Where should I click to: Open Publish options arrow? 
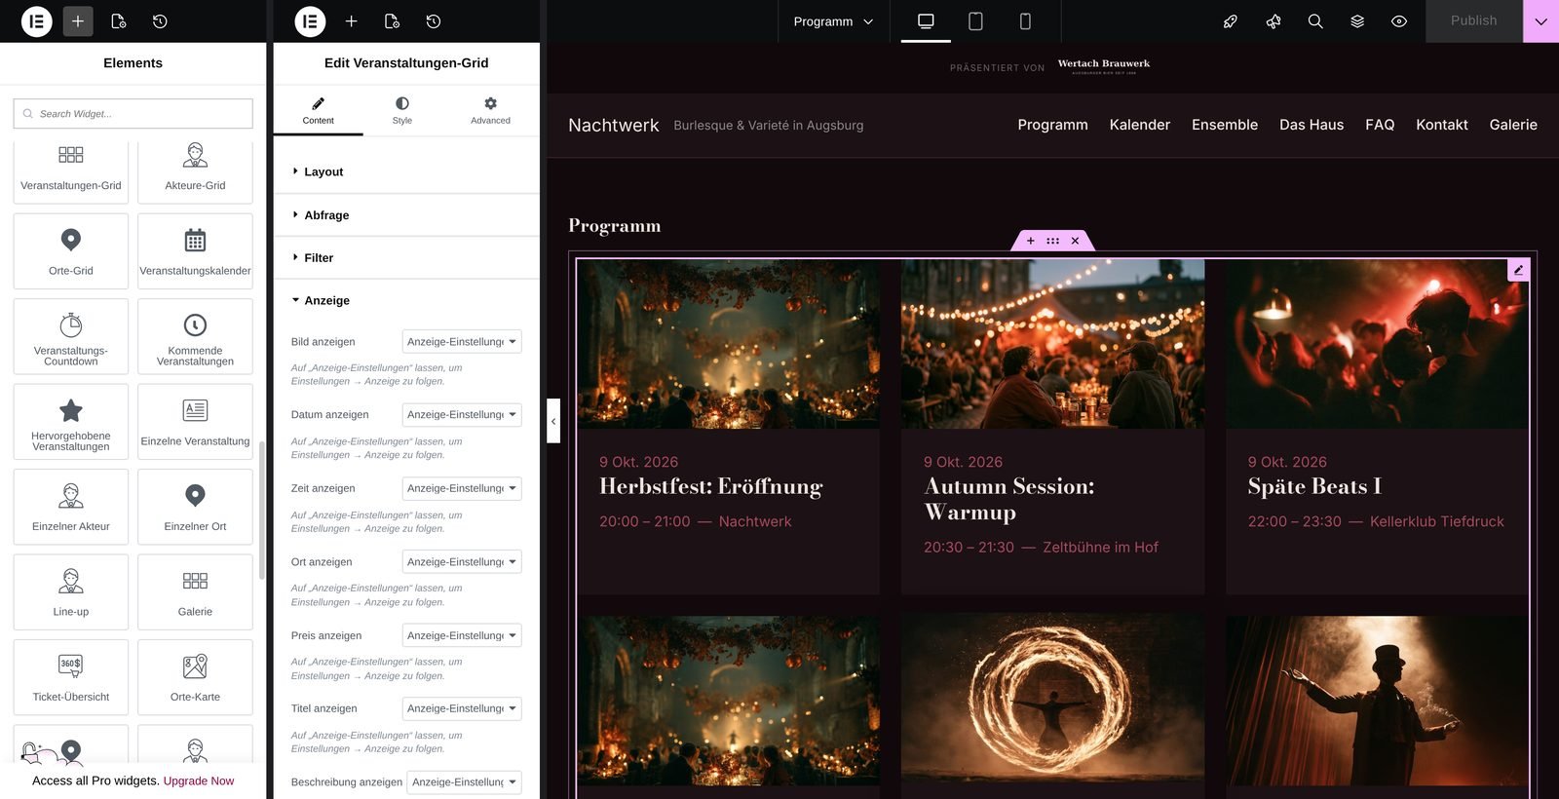tap(1540, 21)
